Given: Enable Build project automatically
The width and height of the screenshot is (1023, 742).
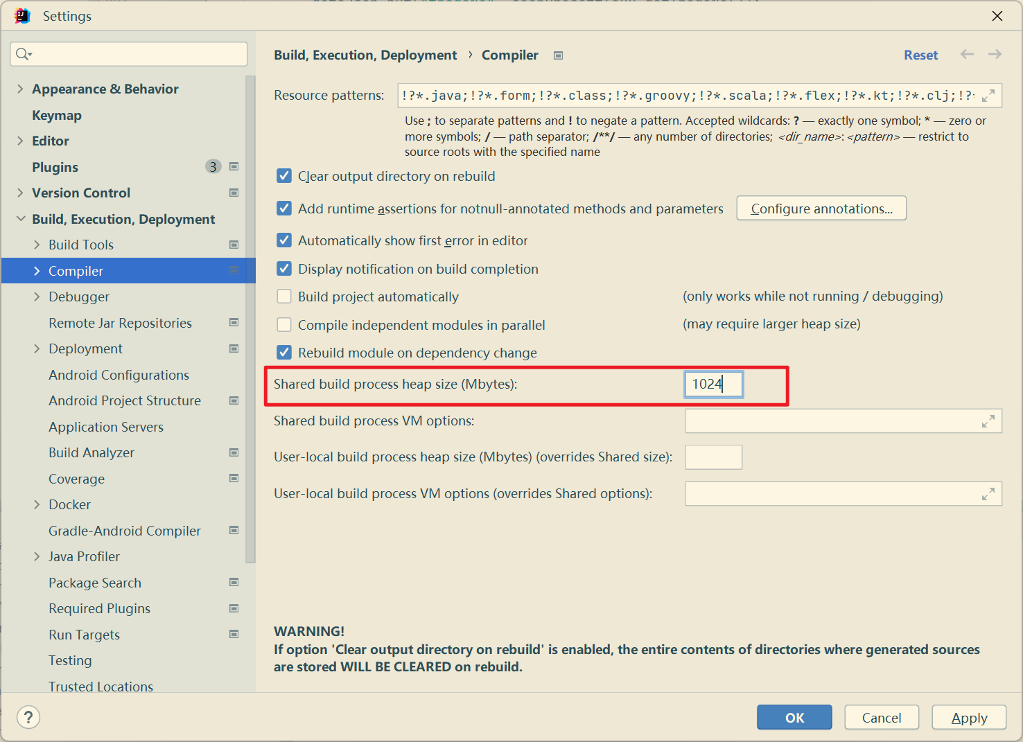Looking at the screenshot, I should coord(284,297).
